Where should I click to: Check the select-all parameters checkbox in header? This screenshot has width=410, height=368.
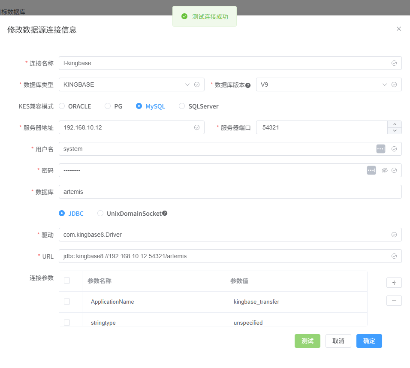(67, 281)
